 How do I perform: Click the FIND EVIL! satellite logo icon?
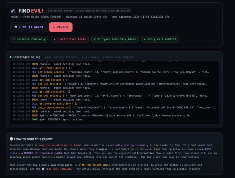(x=13, y=11)
